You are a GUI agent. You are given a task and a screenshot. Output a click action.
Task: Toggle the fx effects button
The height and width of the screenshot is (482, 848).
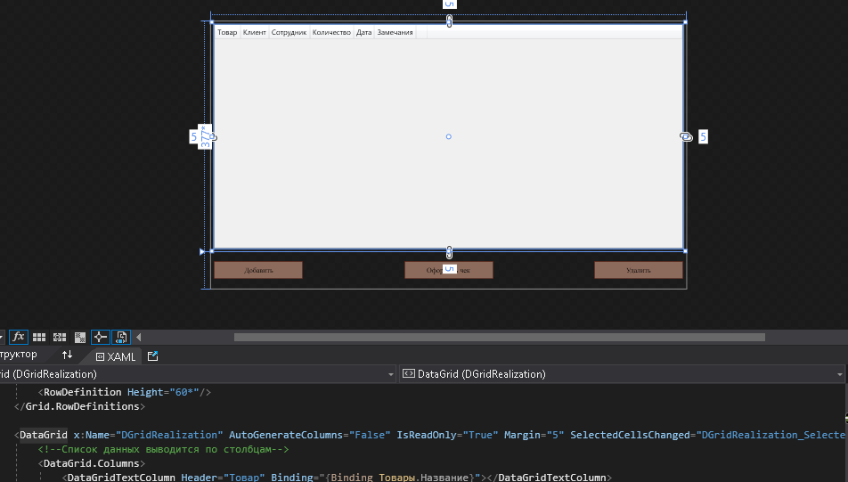click(x=19, y=337)
